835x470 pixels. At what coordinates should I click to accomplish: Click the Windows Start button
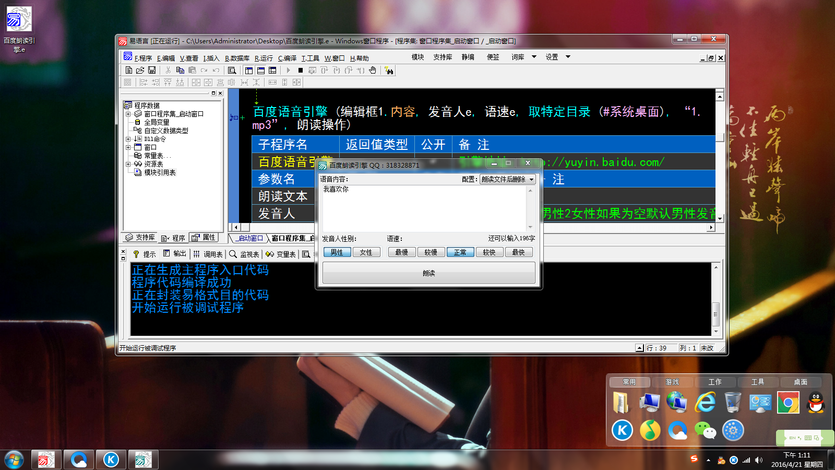pos(14,460)
